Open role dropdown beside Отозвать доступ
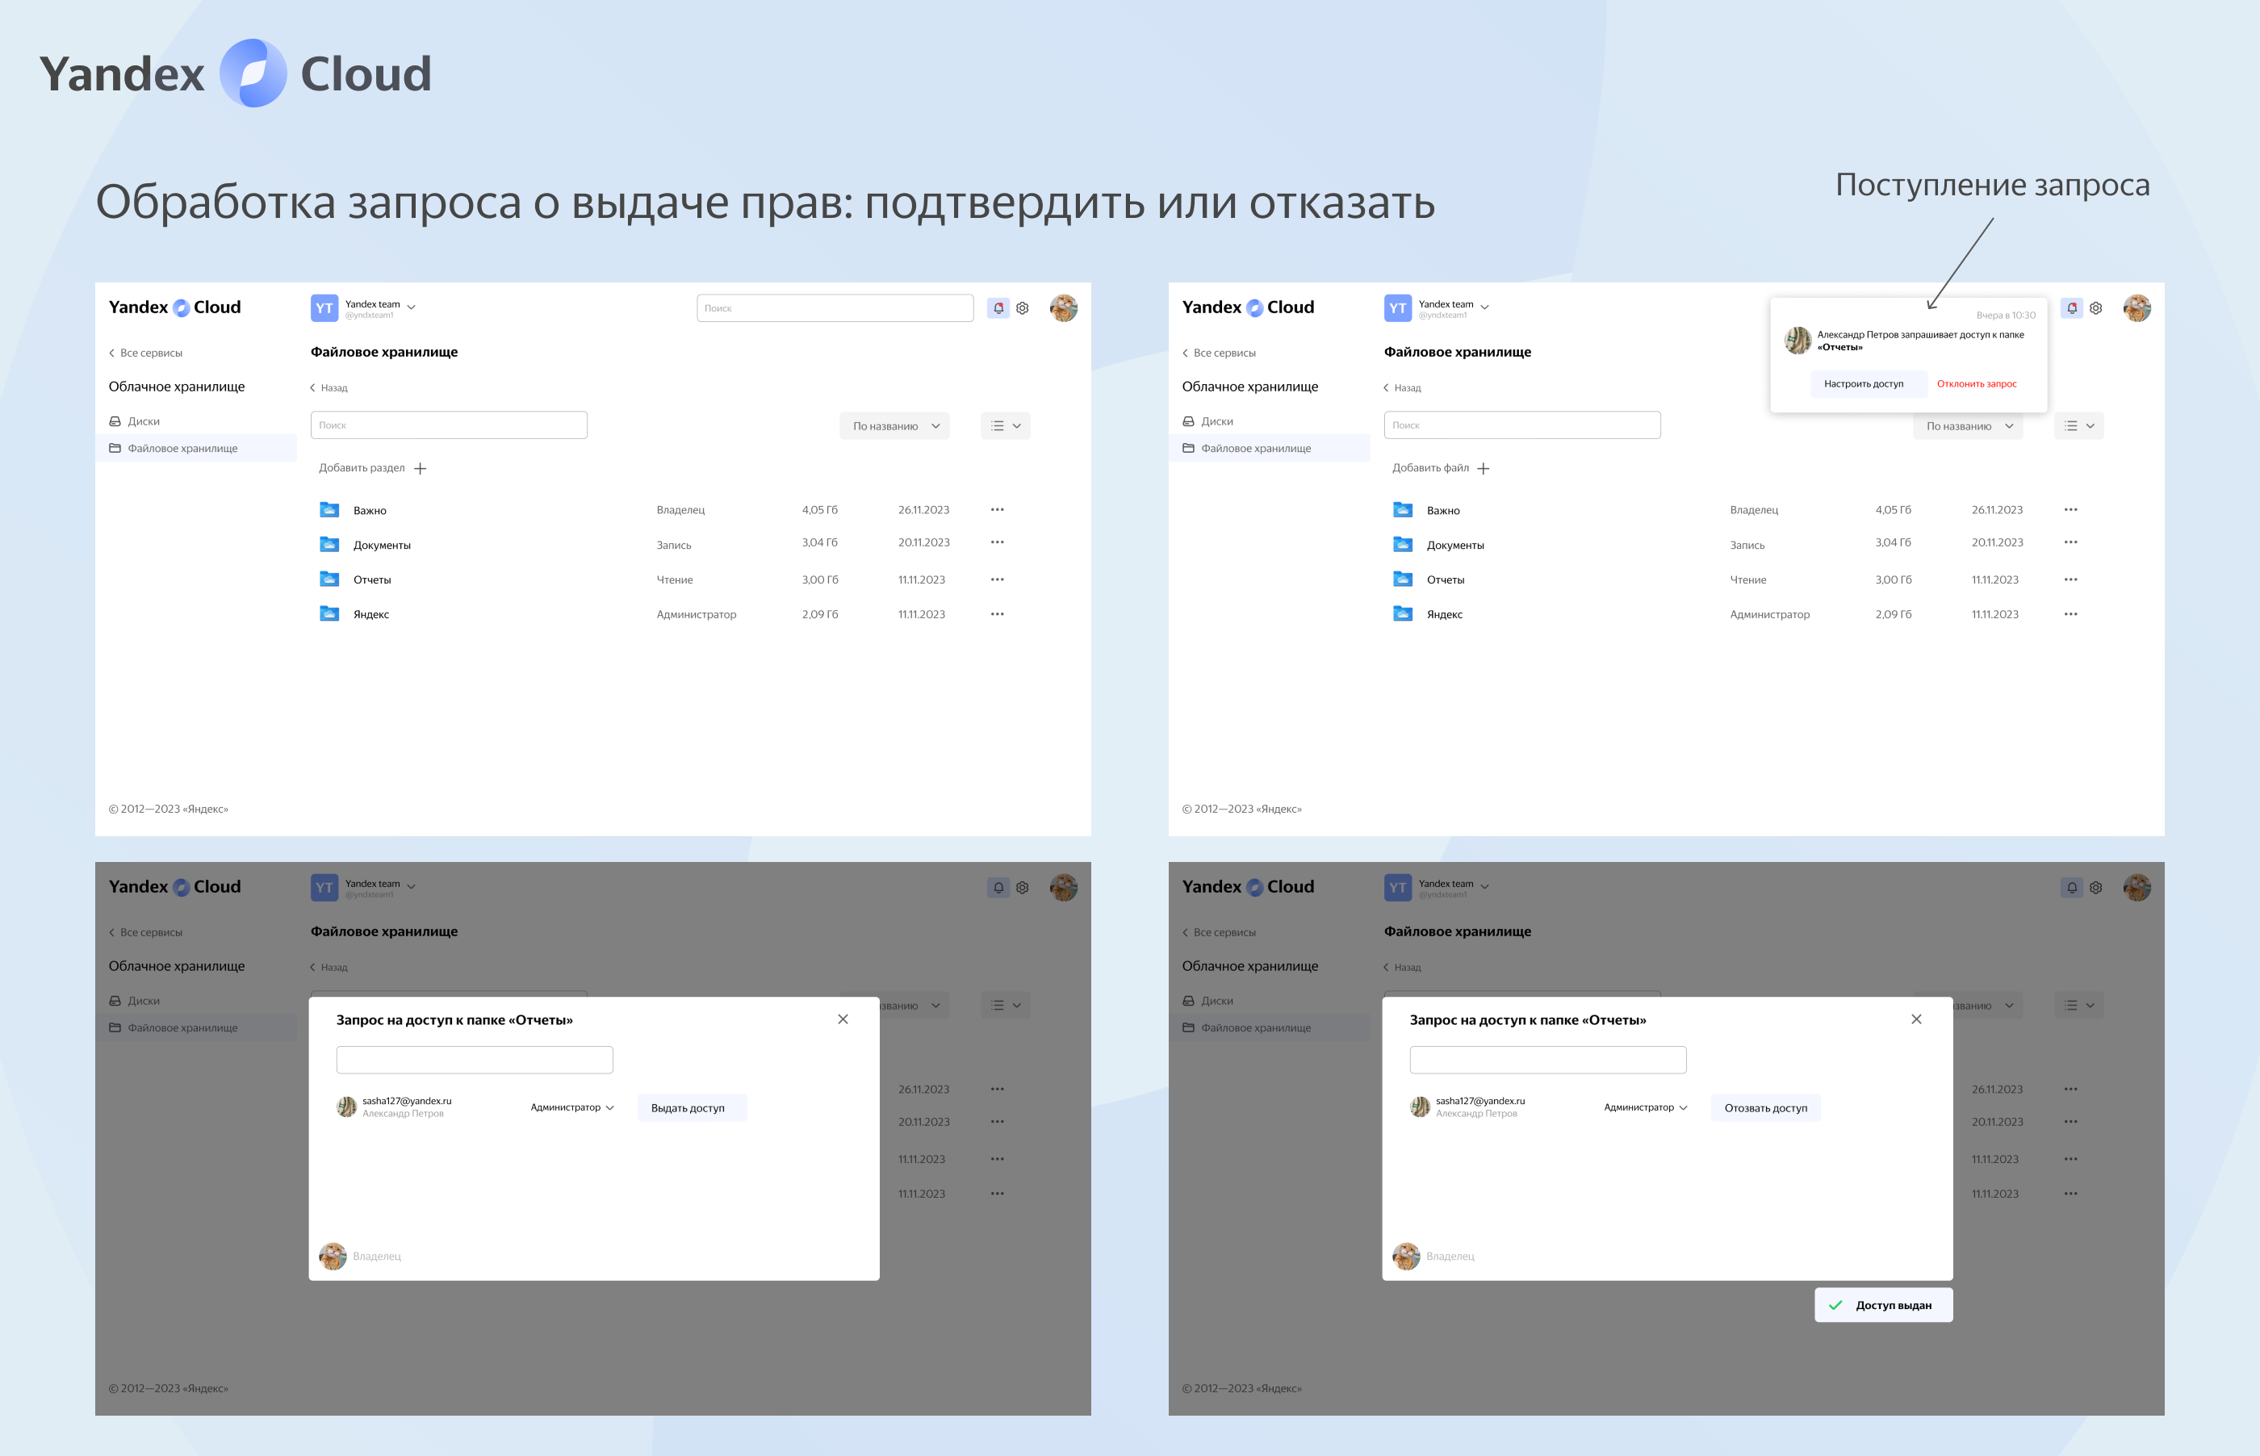This screenshot has height=1456, width=2260. point(1645,1108)
